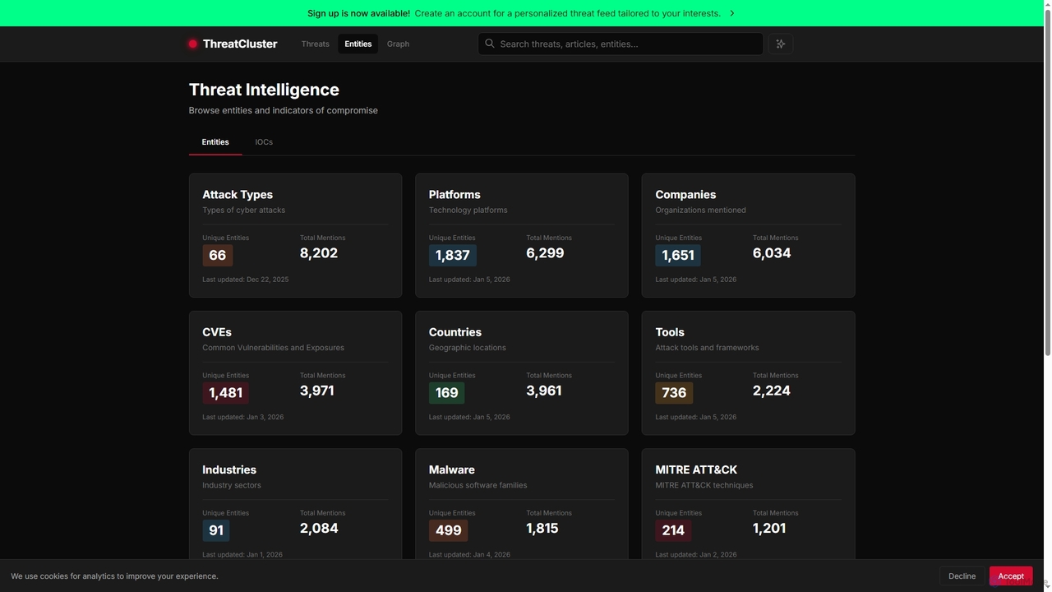Screen dimensions: 1052x592
Task: Click 'Types of cyber attacks' description
Action: pos(244,210)
